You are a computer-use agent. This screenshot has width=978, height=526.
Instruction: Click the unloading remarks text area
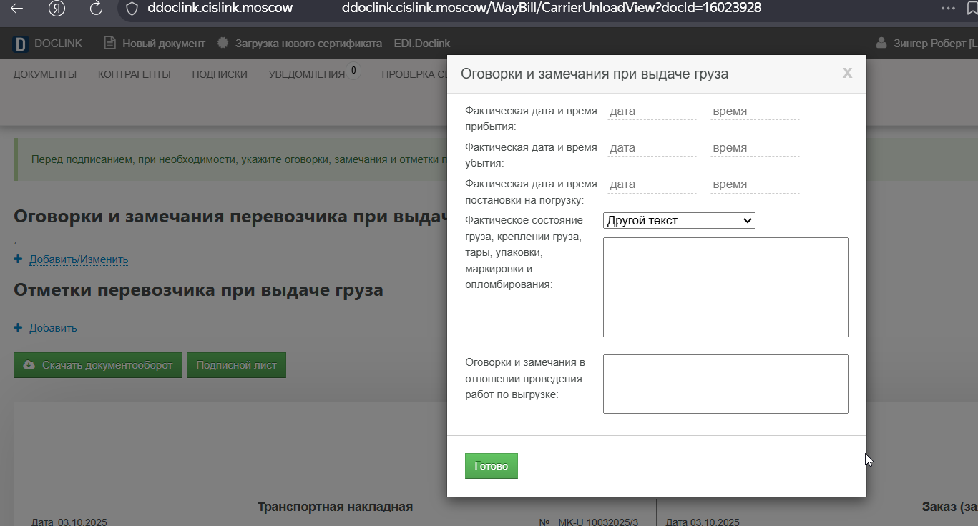click(725, 384)
